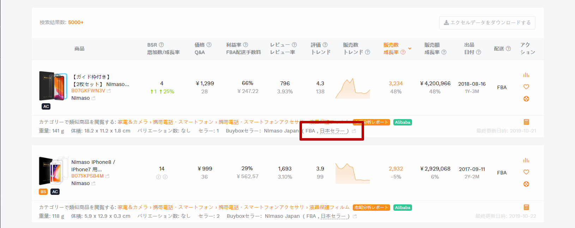
Task: Click the info icons under BSR 14
Action: pyautogui.click(x=162, y=177)
